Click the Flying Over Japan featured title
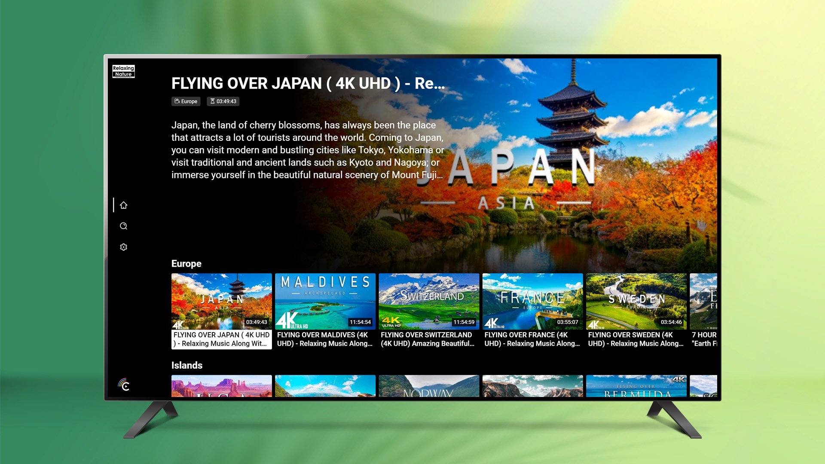The width and height of the screenshot is (825, 464). click(308, 83)
